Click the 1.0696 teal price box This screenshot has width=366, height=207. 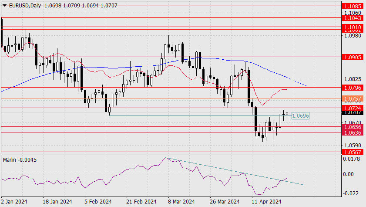click(300, 115)
